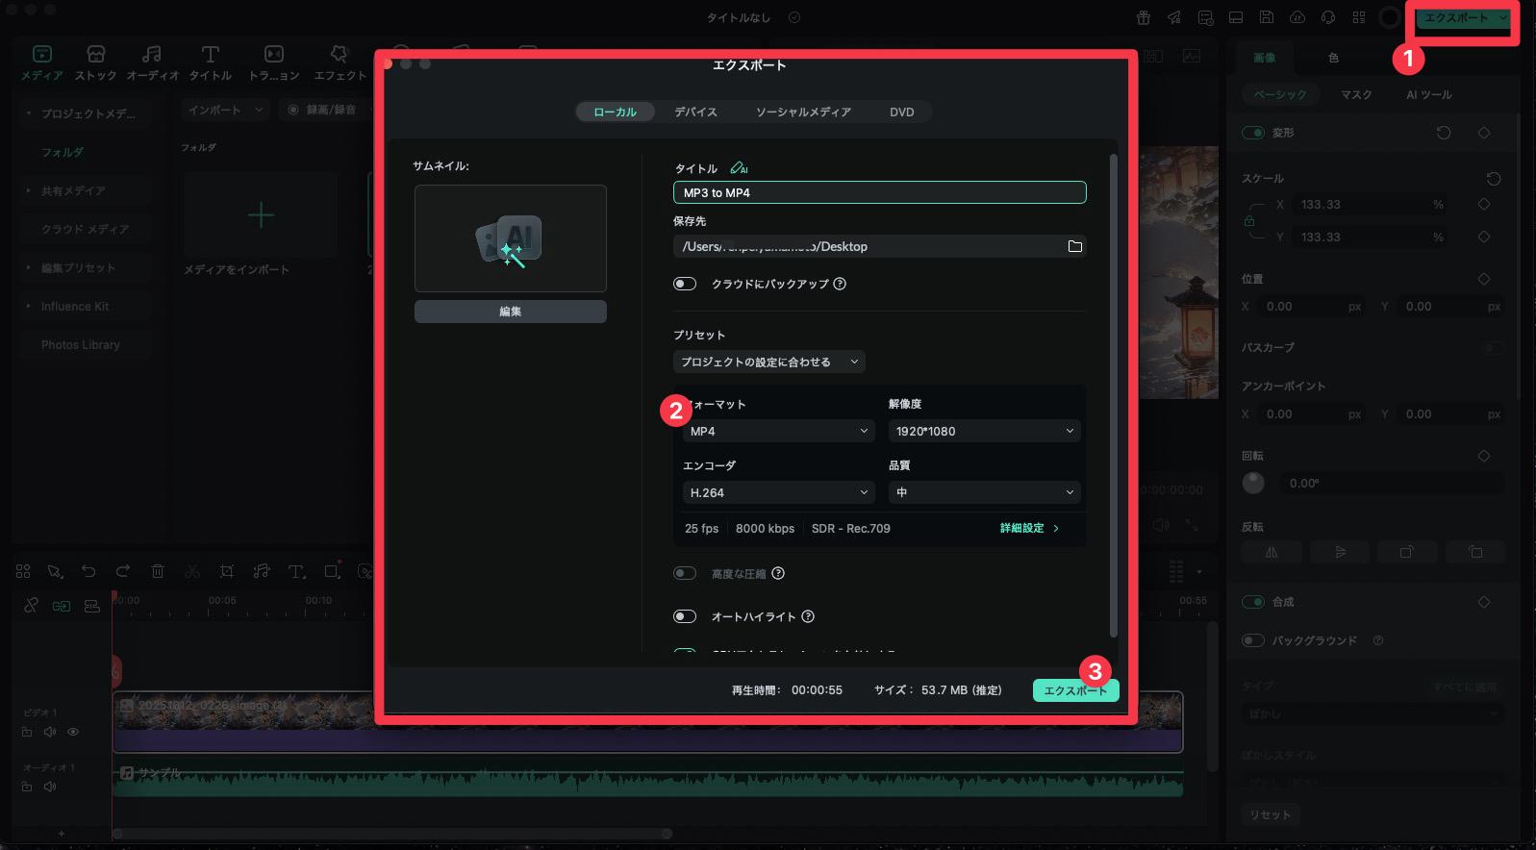
Task: Open the 1920*1080 resolution dropdown
Action: click(984, 431)
